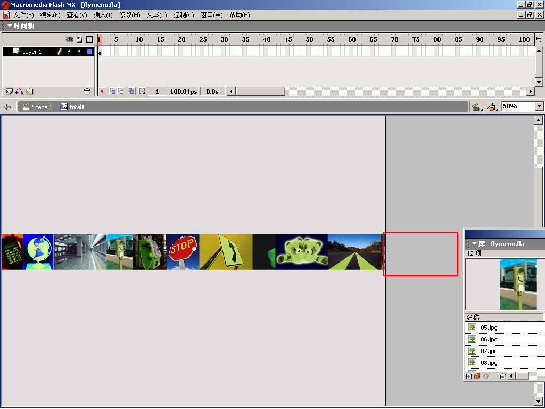
Task: Click the eye icon for all layers' visibility
Action: click(70, 39)
